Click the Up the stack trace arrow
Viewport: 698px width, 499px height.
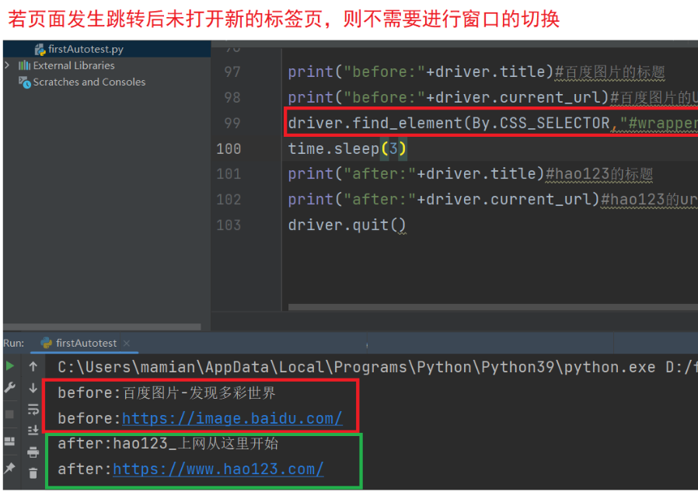(33, 366)
